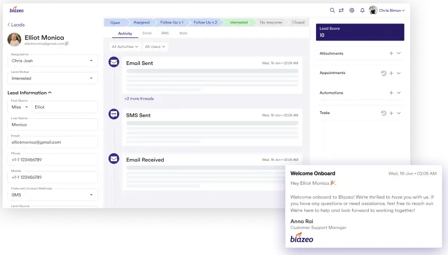Image resolution: width=448 pixels, height=255 pixels.
Task: Click the swap arrows icon in header
Action: coord(342,10)
